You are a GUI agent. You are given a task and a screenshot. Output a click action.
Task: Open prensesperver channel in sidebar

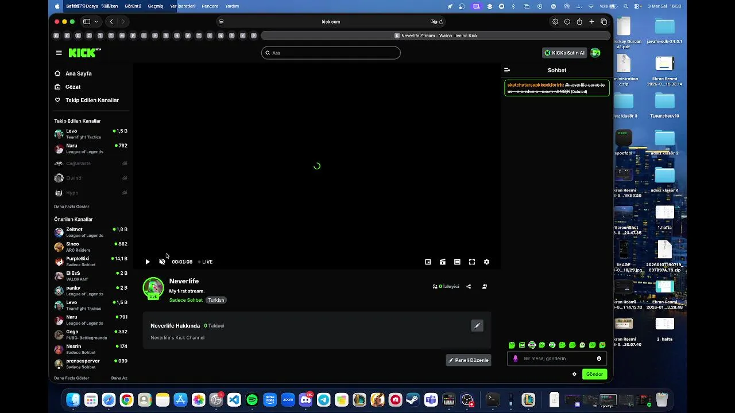point(91,364)
